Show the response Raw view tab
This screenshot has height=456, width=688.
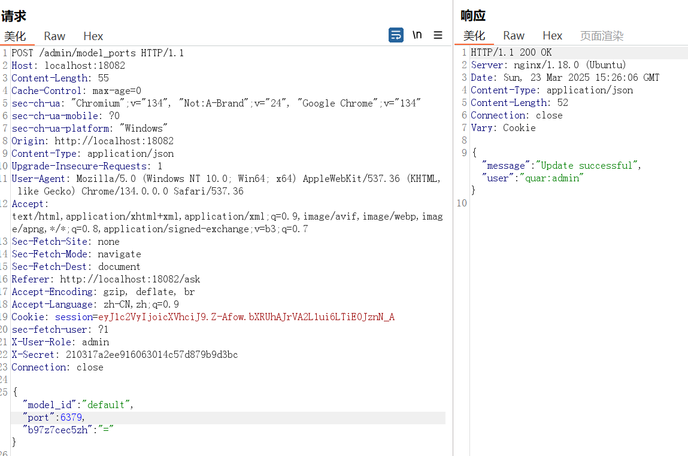pos(514,37)
